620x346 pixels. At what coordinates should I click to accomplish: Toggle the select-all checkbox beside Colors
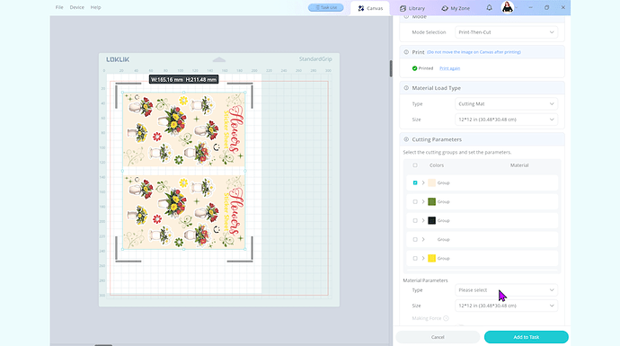click(415, 165)
